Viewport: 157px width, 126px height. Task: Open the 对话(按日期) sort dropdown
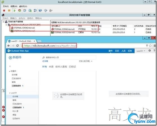[x=86, y=61]
